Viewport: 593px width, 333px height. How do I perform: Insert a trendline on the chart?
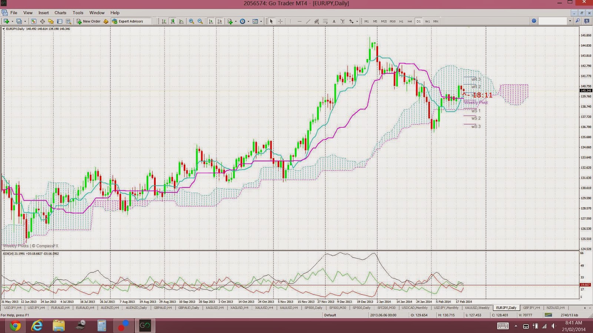click(x=308, y=21)
